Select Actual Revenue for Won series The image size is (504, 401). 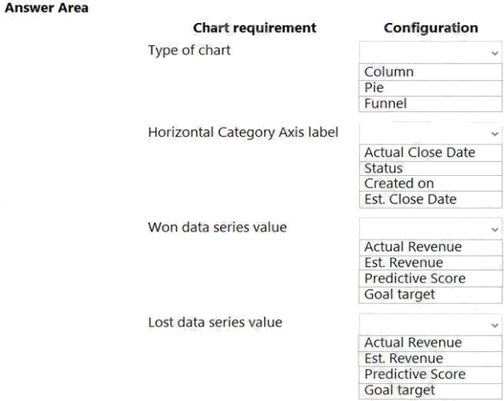[413, 247]
